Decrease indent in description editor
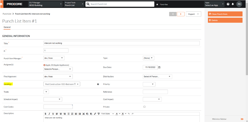 point(76,114)
